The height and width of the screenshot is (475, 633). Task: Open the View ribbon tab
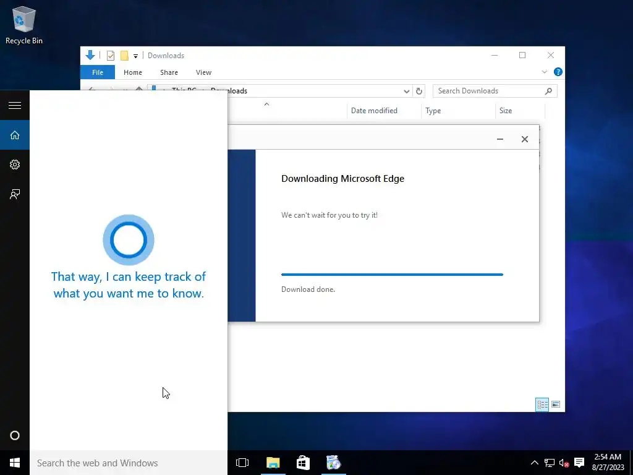point(203,72)
